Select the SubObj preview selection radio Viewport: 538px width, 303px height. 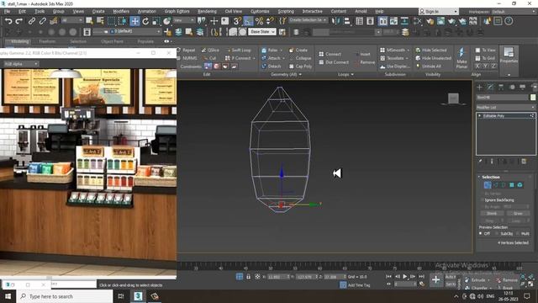pyautogui.click(x=497, y=234)
